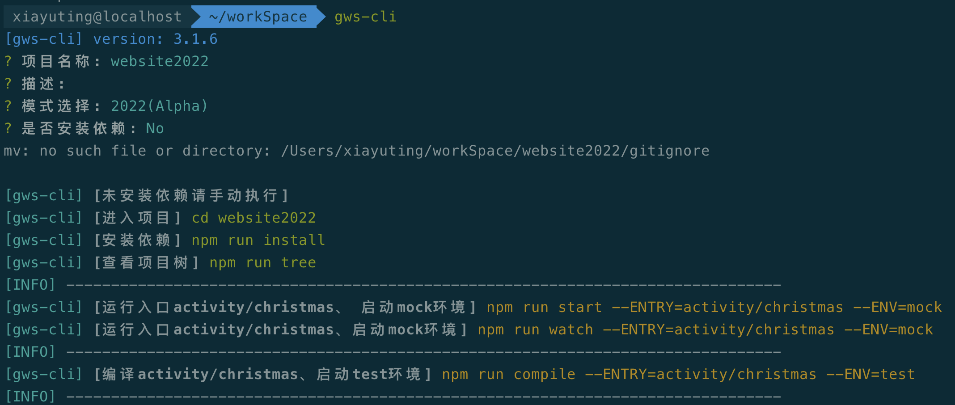
Task: Click the ~/workSpace path segment
Action: click(258, 17)
